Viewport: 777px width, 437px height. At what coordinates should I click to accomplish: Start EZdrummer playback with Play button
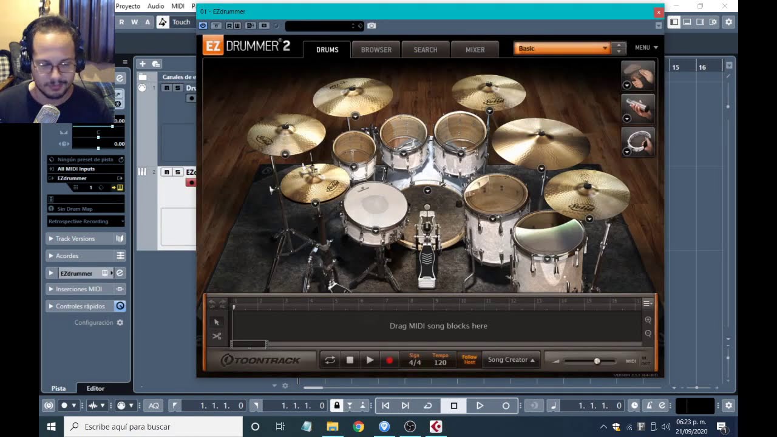(x=370, y=360)
